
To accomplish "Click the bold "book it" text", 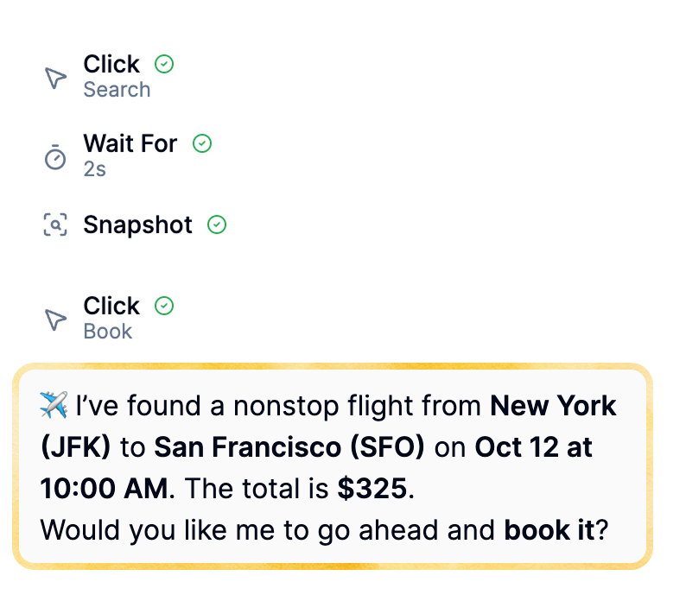I will (549, 529).
